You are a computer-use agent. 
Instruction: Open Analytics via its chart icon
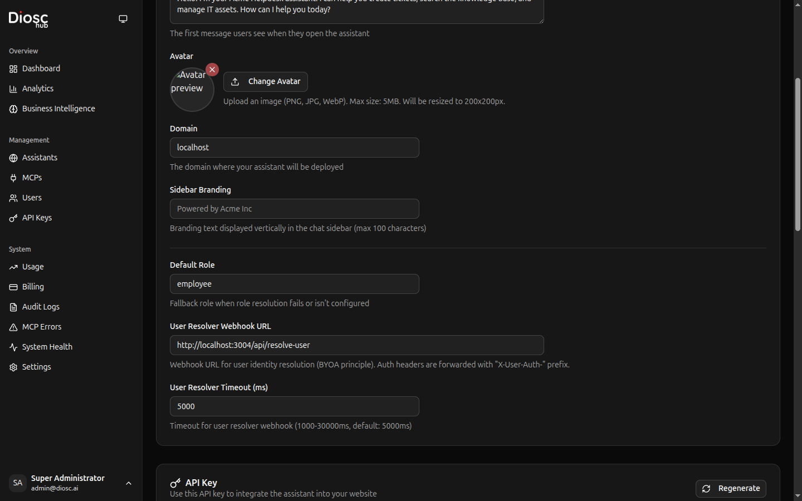coord(13,89)
